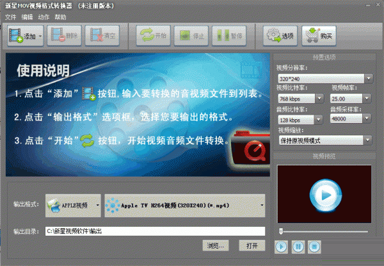
Task: Click the add-film icon in instruction step 1
Action: coord(88,94)
